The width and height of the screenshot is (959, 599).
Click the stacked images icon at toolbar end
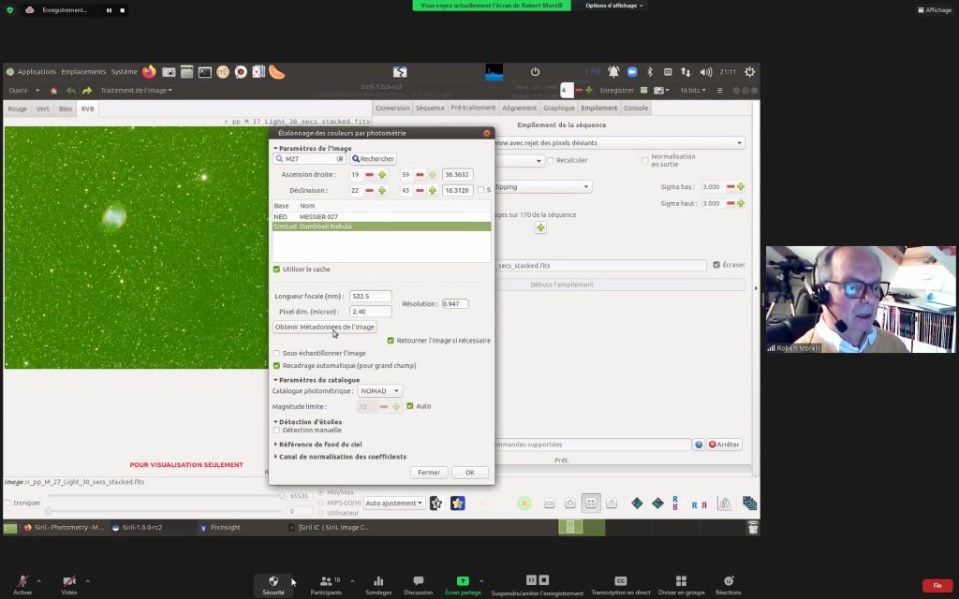click(750, 503)
